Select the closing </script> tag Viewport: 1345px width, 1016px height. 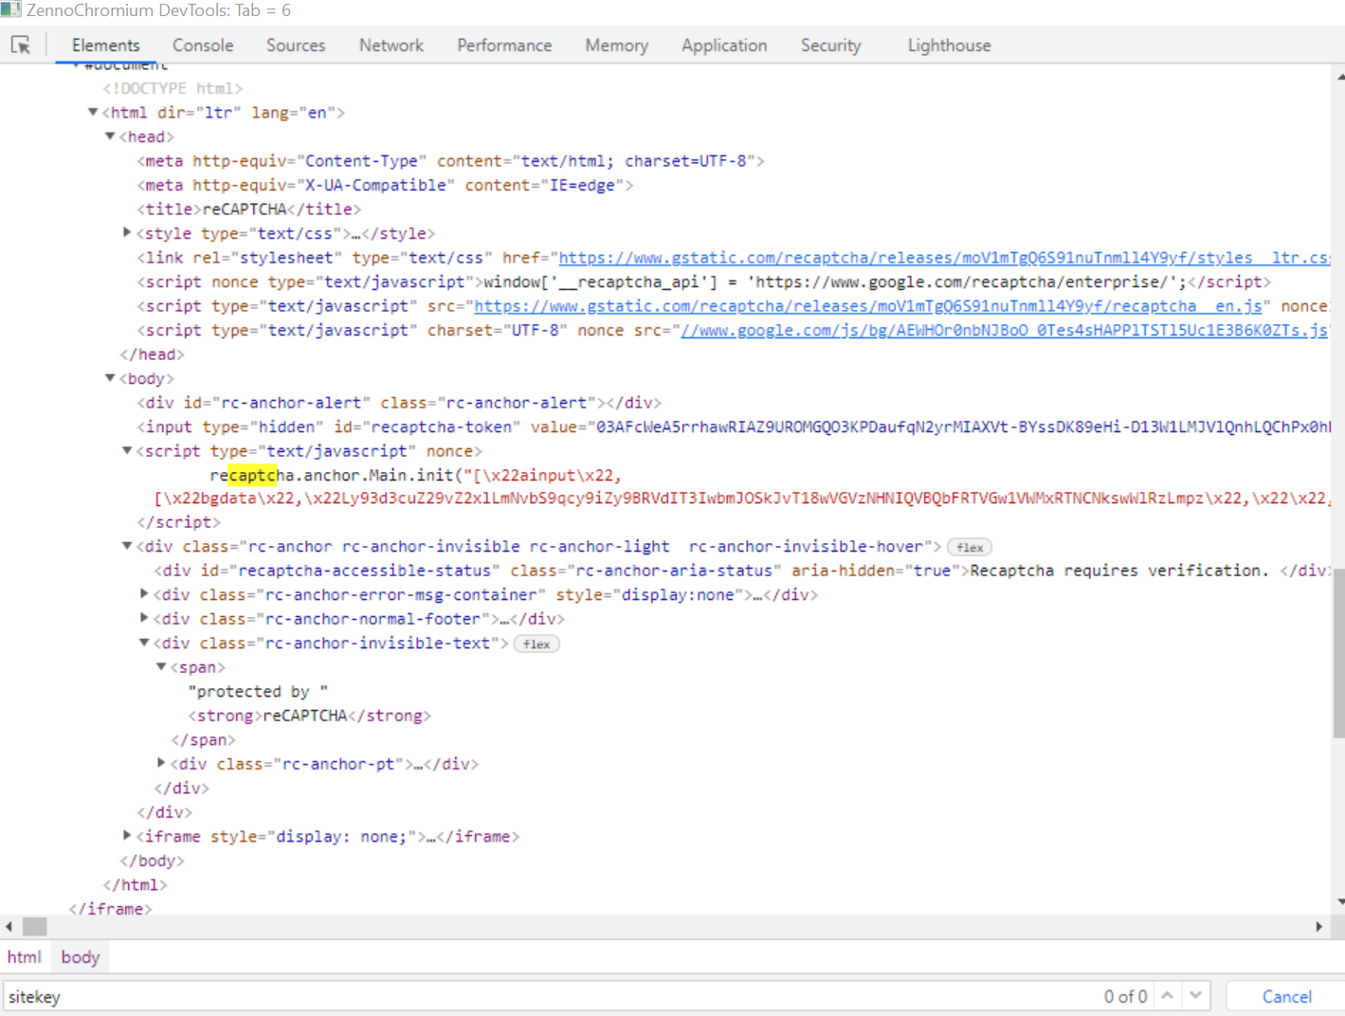click(x=178, y=522)
